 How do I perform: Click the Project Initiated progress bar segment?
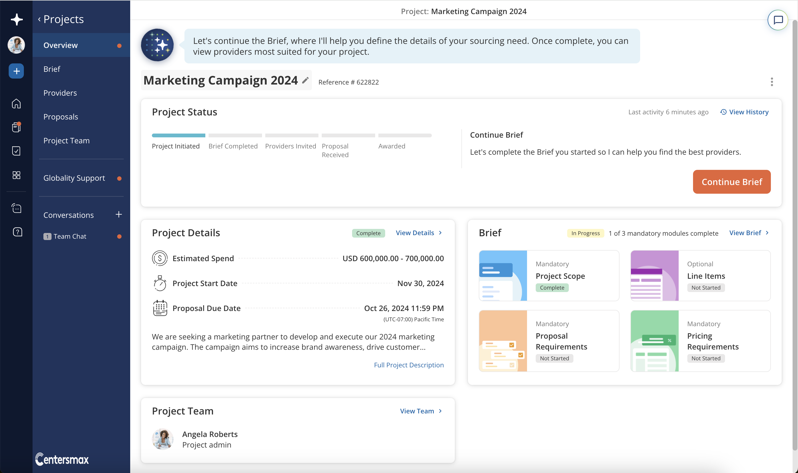pyautogui.click(x=178, y=135)
